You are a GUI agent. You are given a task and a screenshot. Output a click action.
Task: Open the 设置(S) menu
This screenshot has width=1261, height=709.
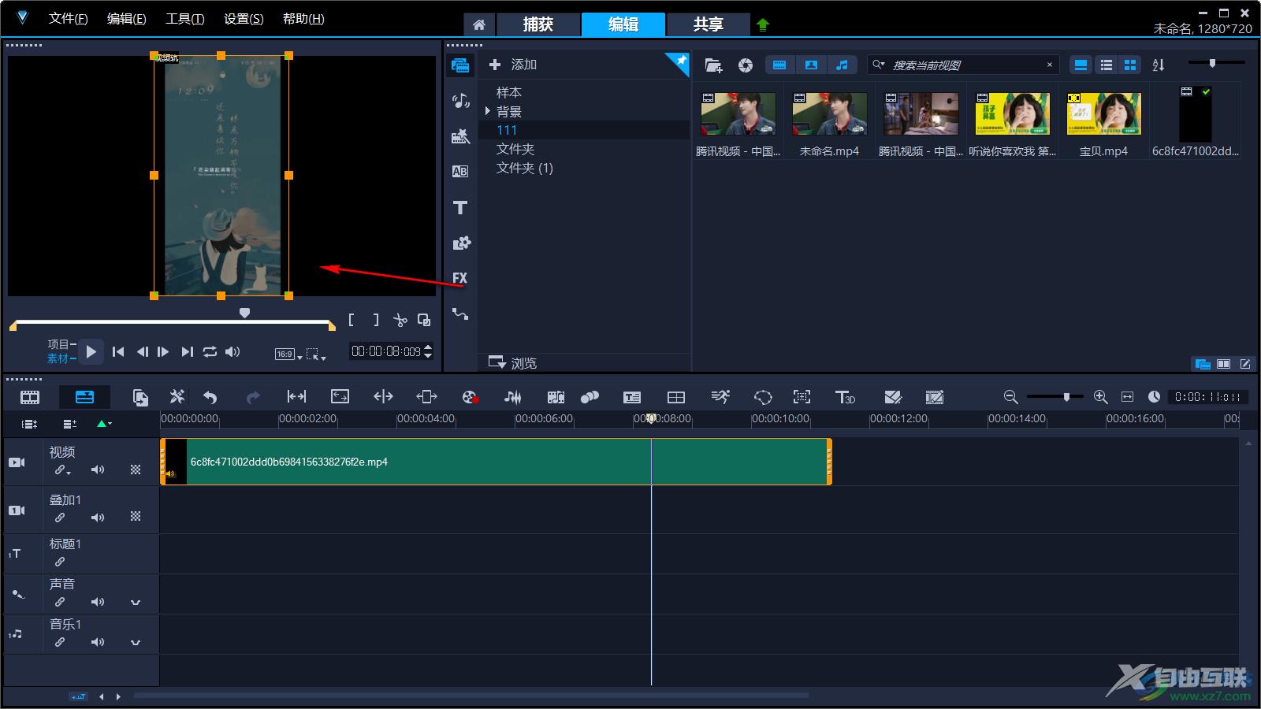click(x=244, y=19)
